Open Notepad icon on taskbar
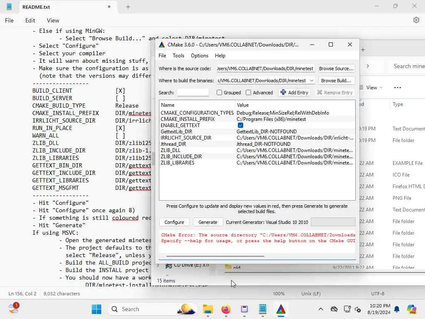The width and height of the screenshot is (425, 319). click(263, 309)
